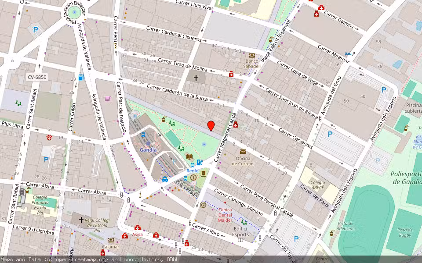Image resolution: width=422 pixels, height=263 pixels.
Task: Click the library book icon in the park
Action: pos(189,156)
